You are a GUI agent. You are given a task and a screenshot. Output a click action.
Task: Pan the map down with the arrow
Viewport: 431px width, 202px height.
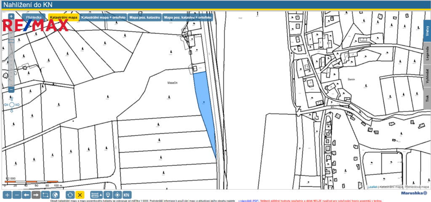(11, 110)
